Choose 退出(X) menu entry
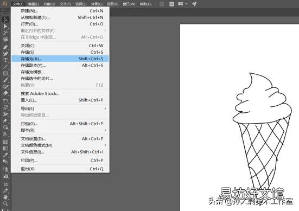Screen dimensions: 299x211 60,169
